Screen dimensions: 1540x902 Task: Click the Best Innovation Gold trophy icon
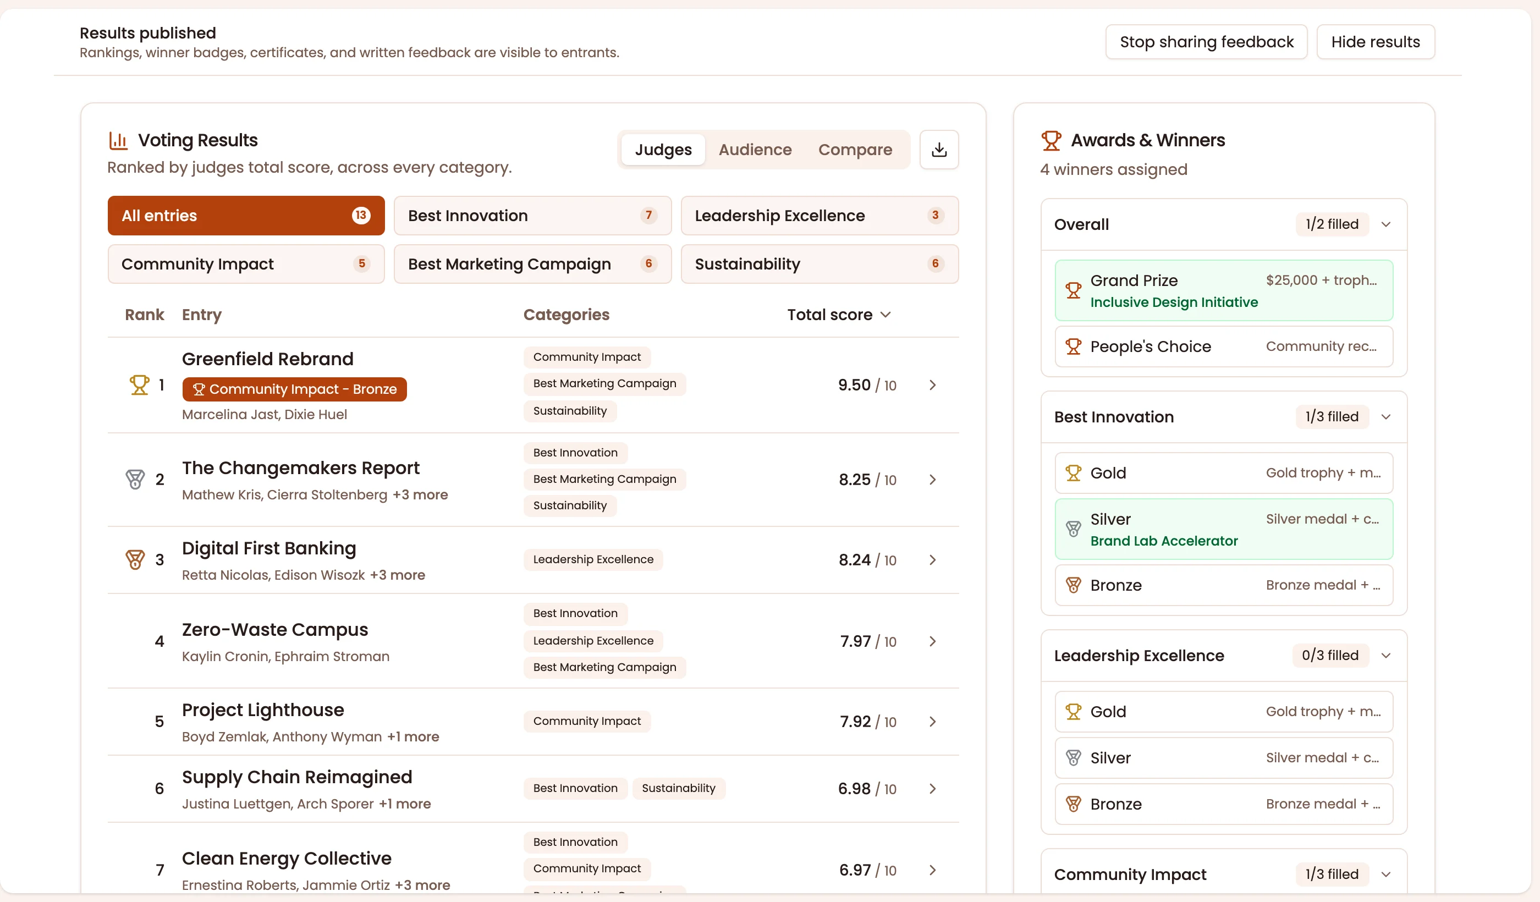(1073, 473)
